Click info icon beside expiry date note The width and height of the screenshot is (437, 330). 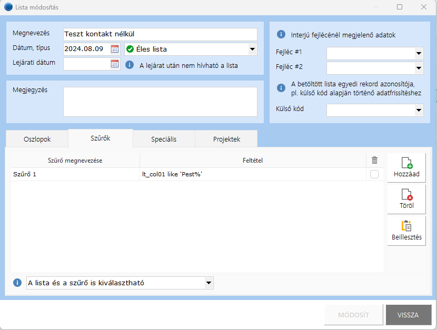pos(130,65)
